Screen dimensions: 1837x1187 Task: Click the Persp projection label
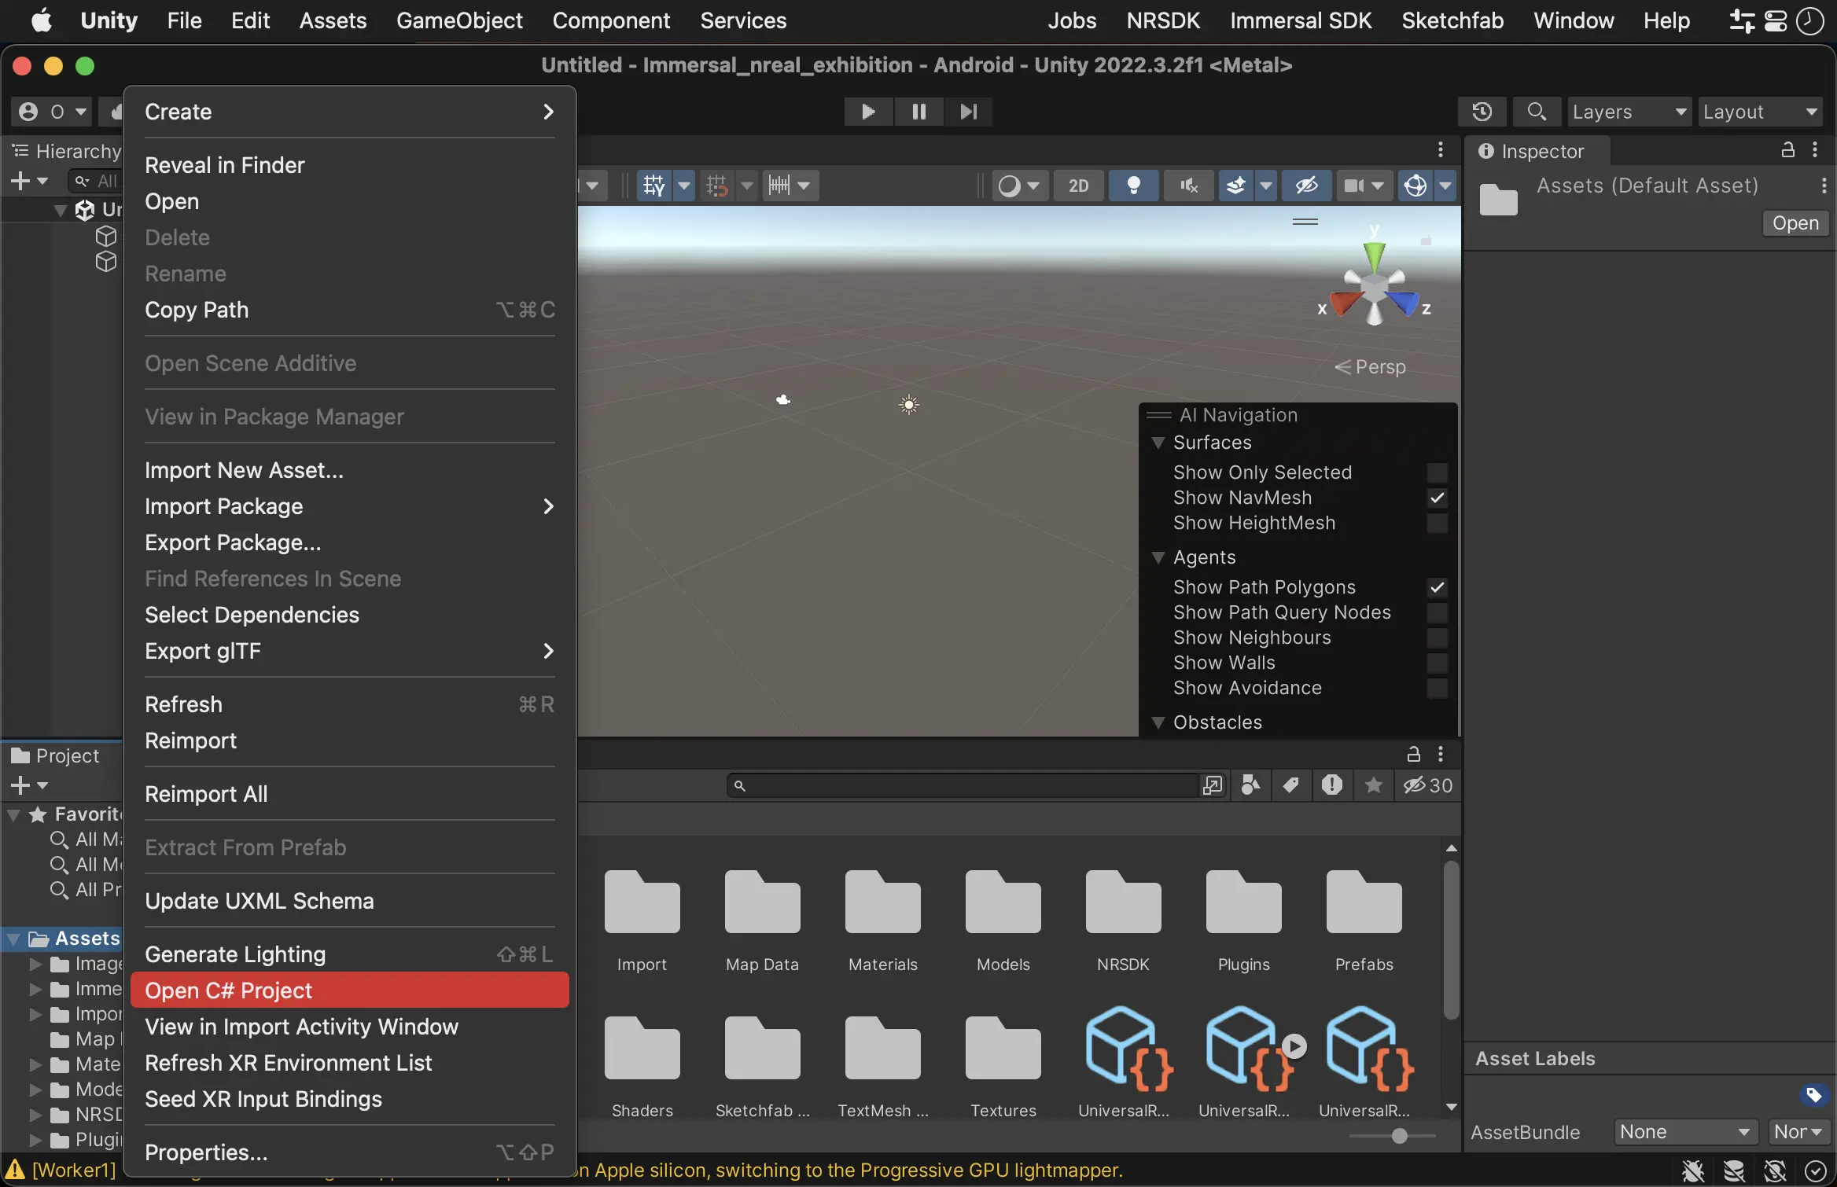1380,367
